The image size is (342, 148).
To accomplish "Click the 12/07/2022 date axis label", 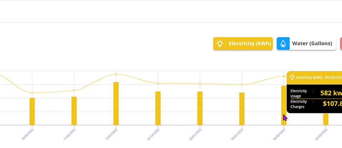I will point(111,133).
